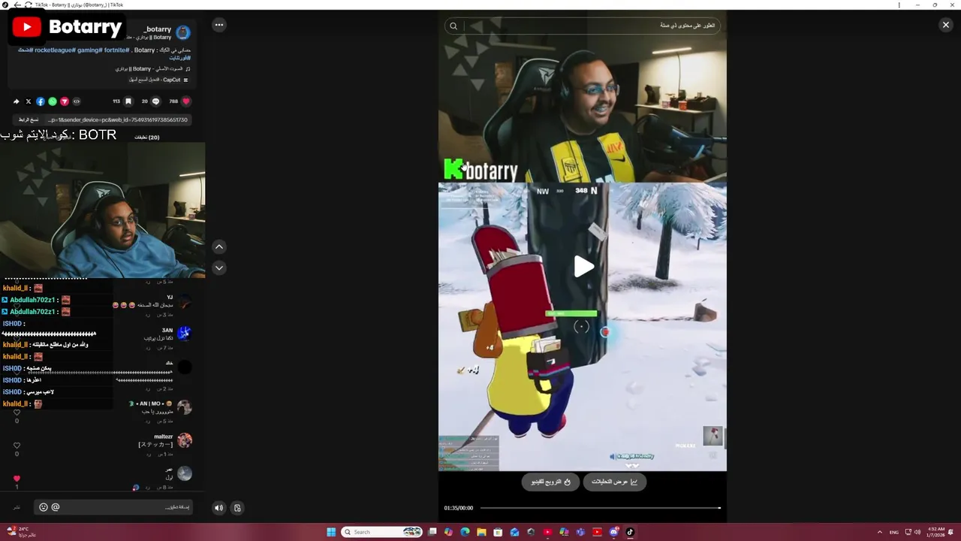Share the video to WhatsApp
Image resolution: width=961 pixels, height=541 pixels.
click(x=53, y=101)
